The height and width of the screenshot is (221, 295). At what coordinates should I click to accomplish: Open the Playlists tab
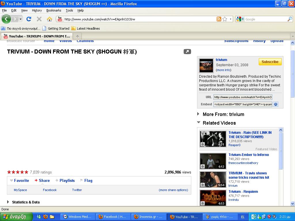coord(65,181)
